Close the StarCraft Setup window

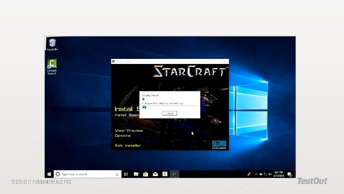click(224, 61)
